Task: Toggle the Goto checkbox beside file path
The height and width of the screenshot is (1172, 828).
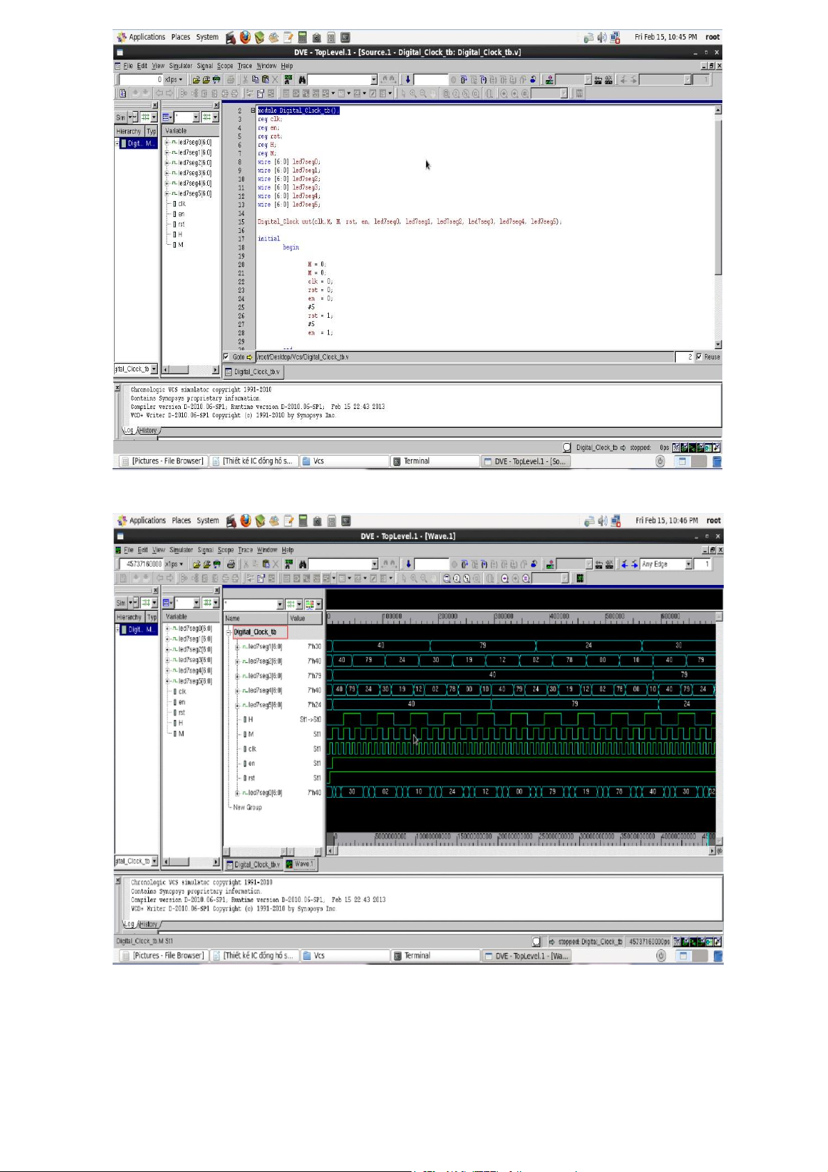Action: pyautogui.click(x=227, y=357)
